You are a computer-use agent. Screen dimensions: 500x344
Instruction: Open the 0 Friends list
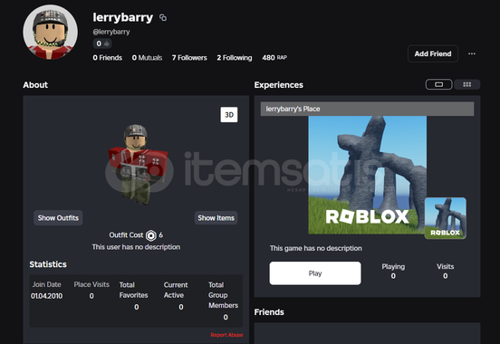pyautogui.click(x=108, y=58)
